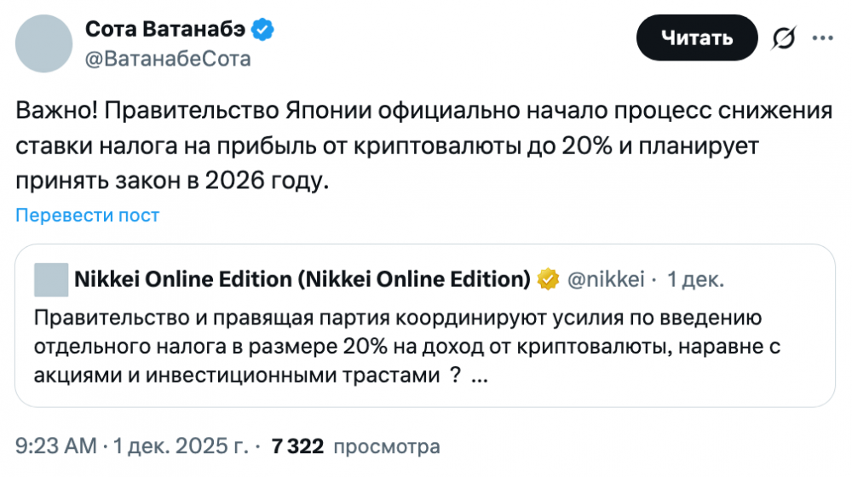Click the gold verified badge for Nikkei
852x477 pixels.
tap(547, 278)
